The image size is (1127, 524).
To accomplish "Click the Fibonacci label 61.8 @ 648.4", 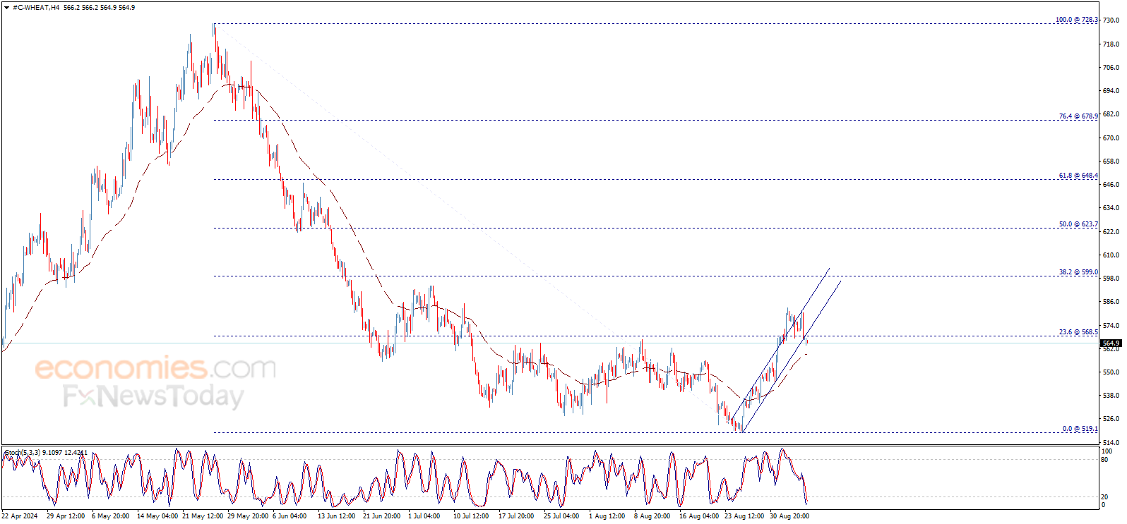I will pos(1078,176).
